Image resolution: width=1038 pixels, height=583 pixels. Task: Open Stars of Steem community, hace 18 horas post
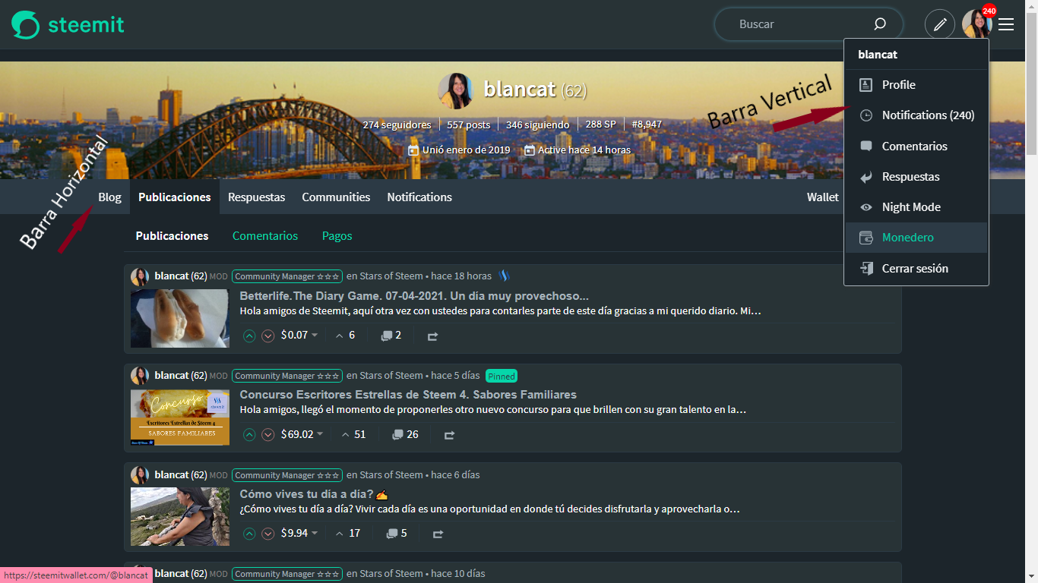[x=391, y=276]
